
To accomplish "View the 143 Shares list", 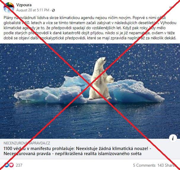I will point(166,165).
